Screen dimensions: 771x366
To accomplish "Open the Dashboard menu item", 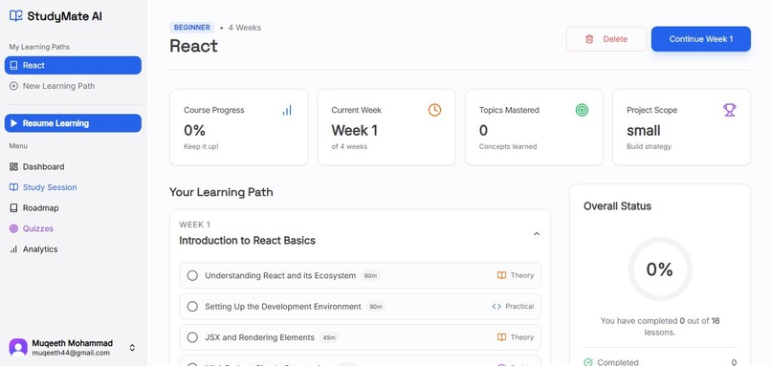I will (73, 166).
